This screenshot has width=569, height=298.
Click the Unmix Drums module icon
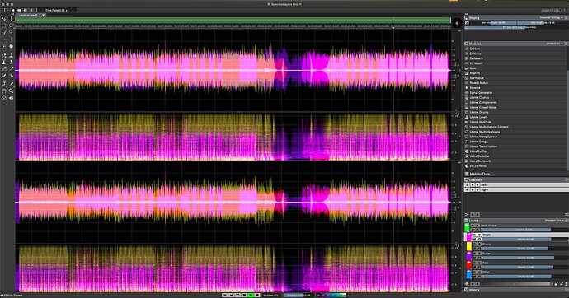[x=467, y=112]
